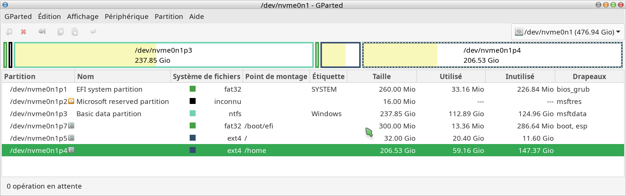Click the black swatch for inconnu filesystem
Screen dimensions: 626x196
(x=193, y=101)
